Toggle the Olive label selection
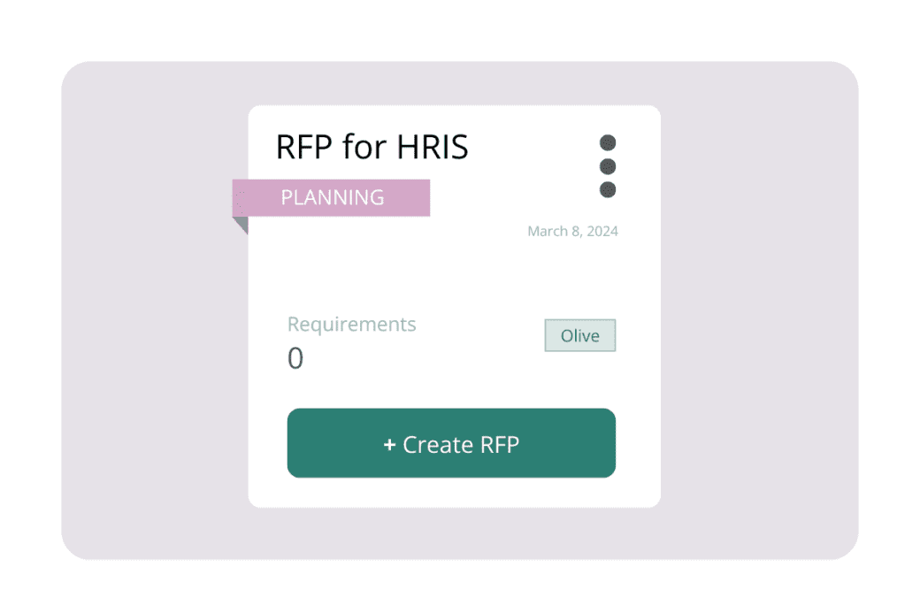 [579, 335]
